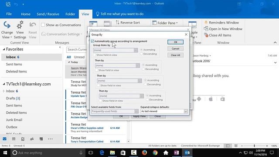This screenshot has height=157, width=279.
Task: Open first Then by dropdown
Action: pyautogui.click(x=138, y=65)
